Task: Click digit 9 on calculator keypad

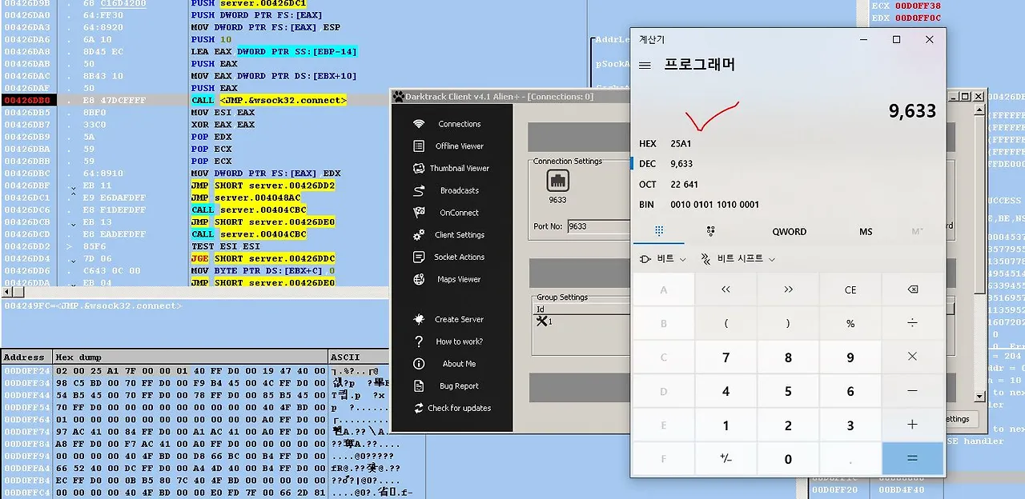Action: pos(850,357)
